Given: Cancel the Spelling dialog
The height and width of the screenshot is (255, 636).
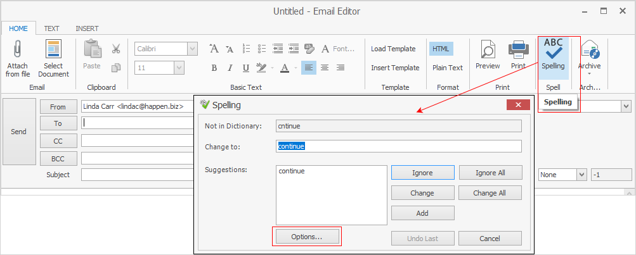Looking at the screenshot, I should (490, 239).
